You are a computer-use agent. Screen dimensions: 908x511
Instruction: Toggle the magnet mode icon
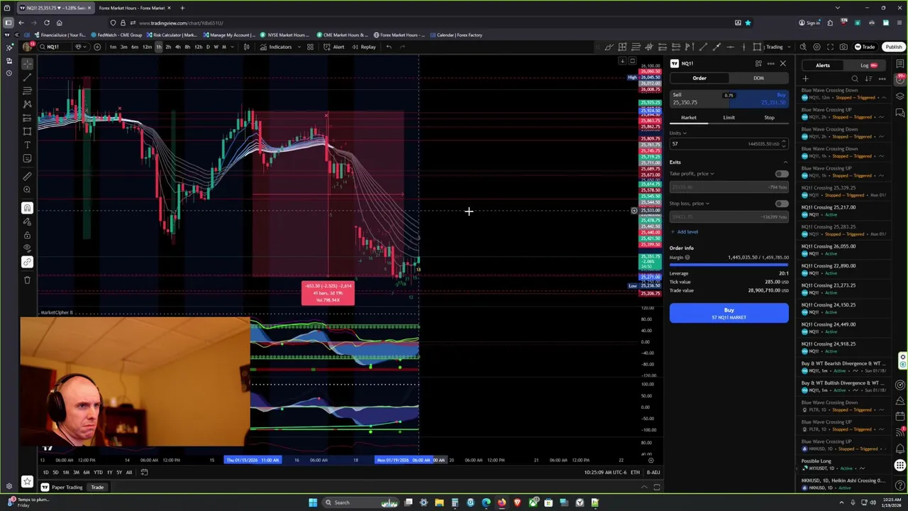pos(27,208)
